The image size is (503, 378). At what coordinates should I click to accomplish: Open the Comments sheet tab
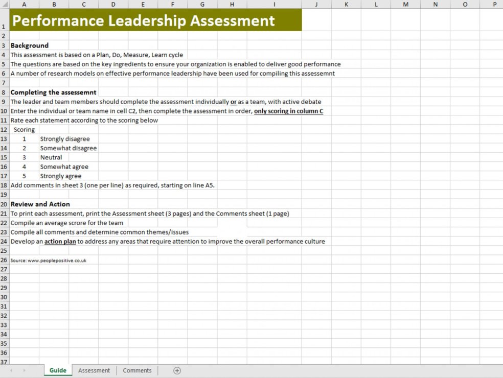136,370
